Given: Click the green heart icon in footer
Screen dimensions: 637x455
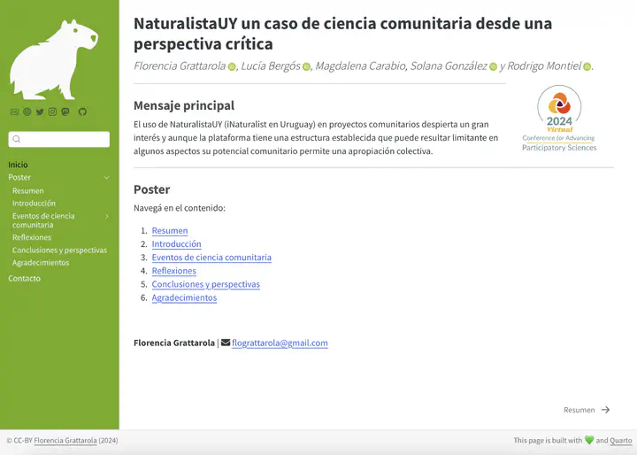Looking at the screenshot, I should coord(589,440).
